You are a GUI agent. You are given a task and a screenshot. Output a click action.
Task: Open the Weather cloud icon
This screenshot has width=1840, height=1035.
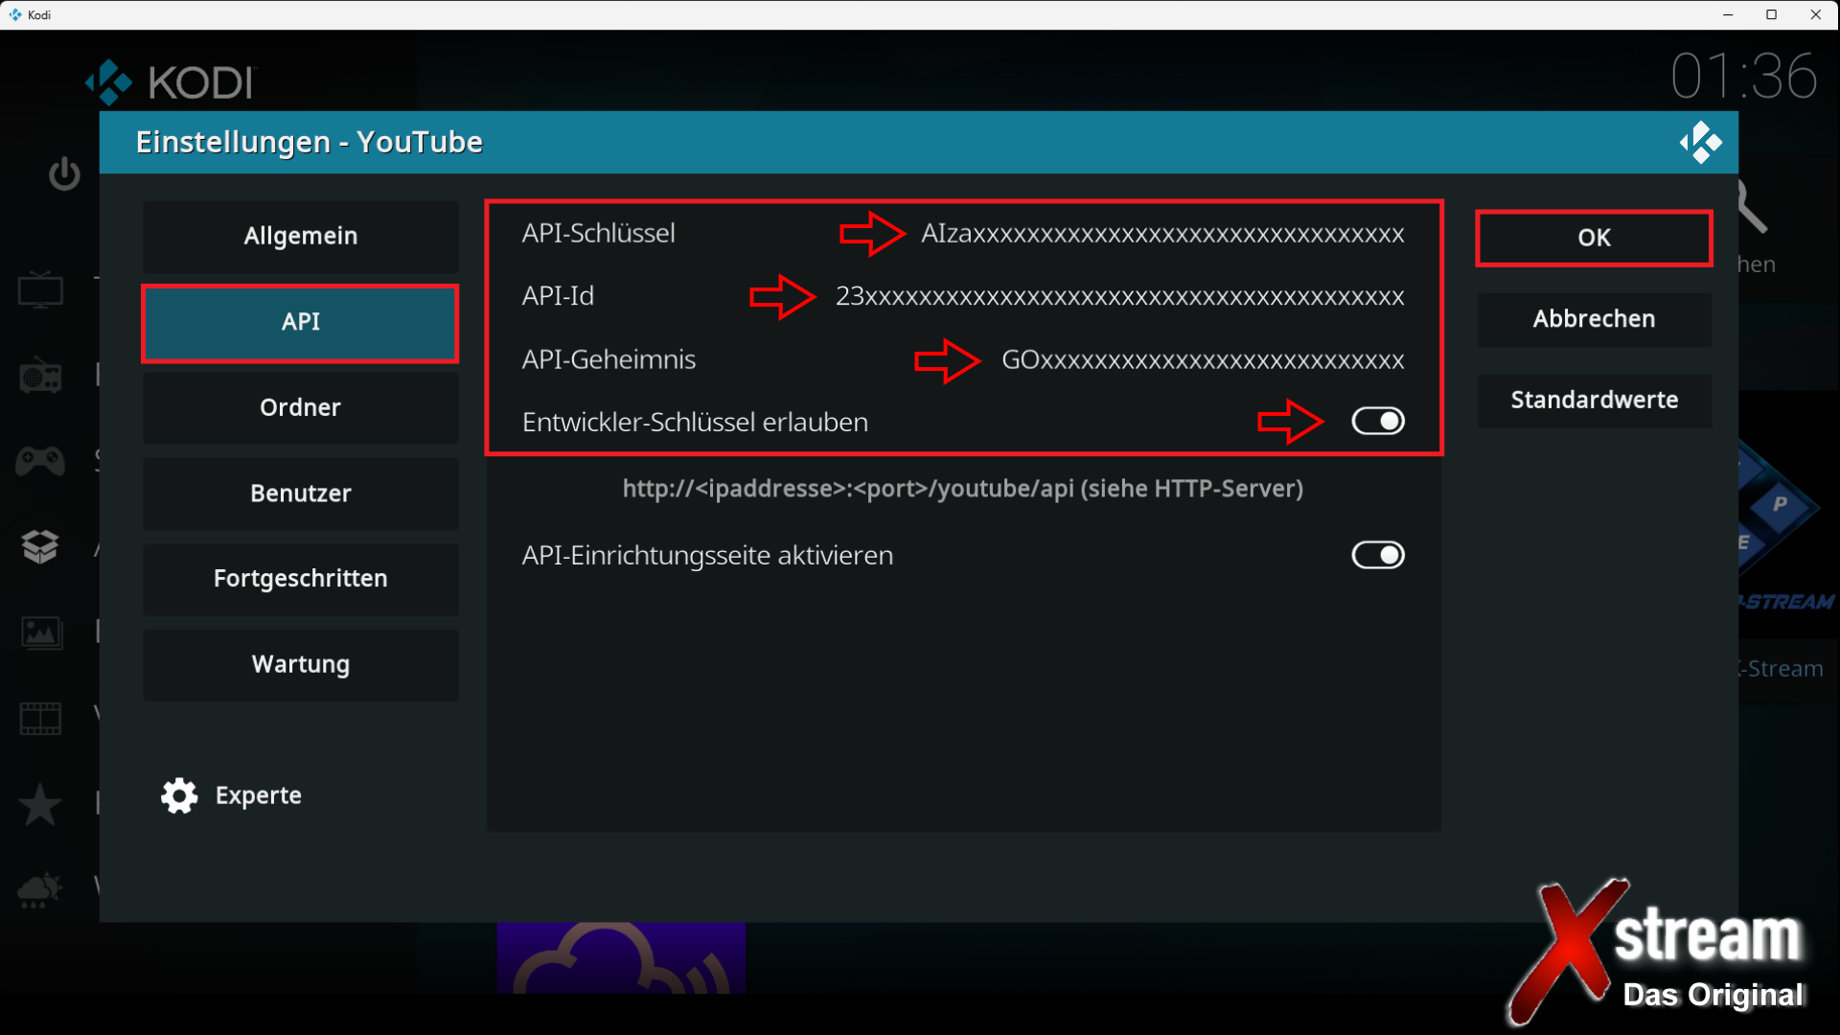coord(40,889)
